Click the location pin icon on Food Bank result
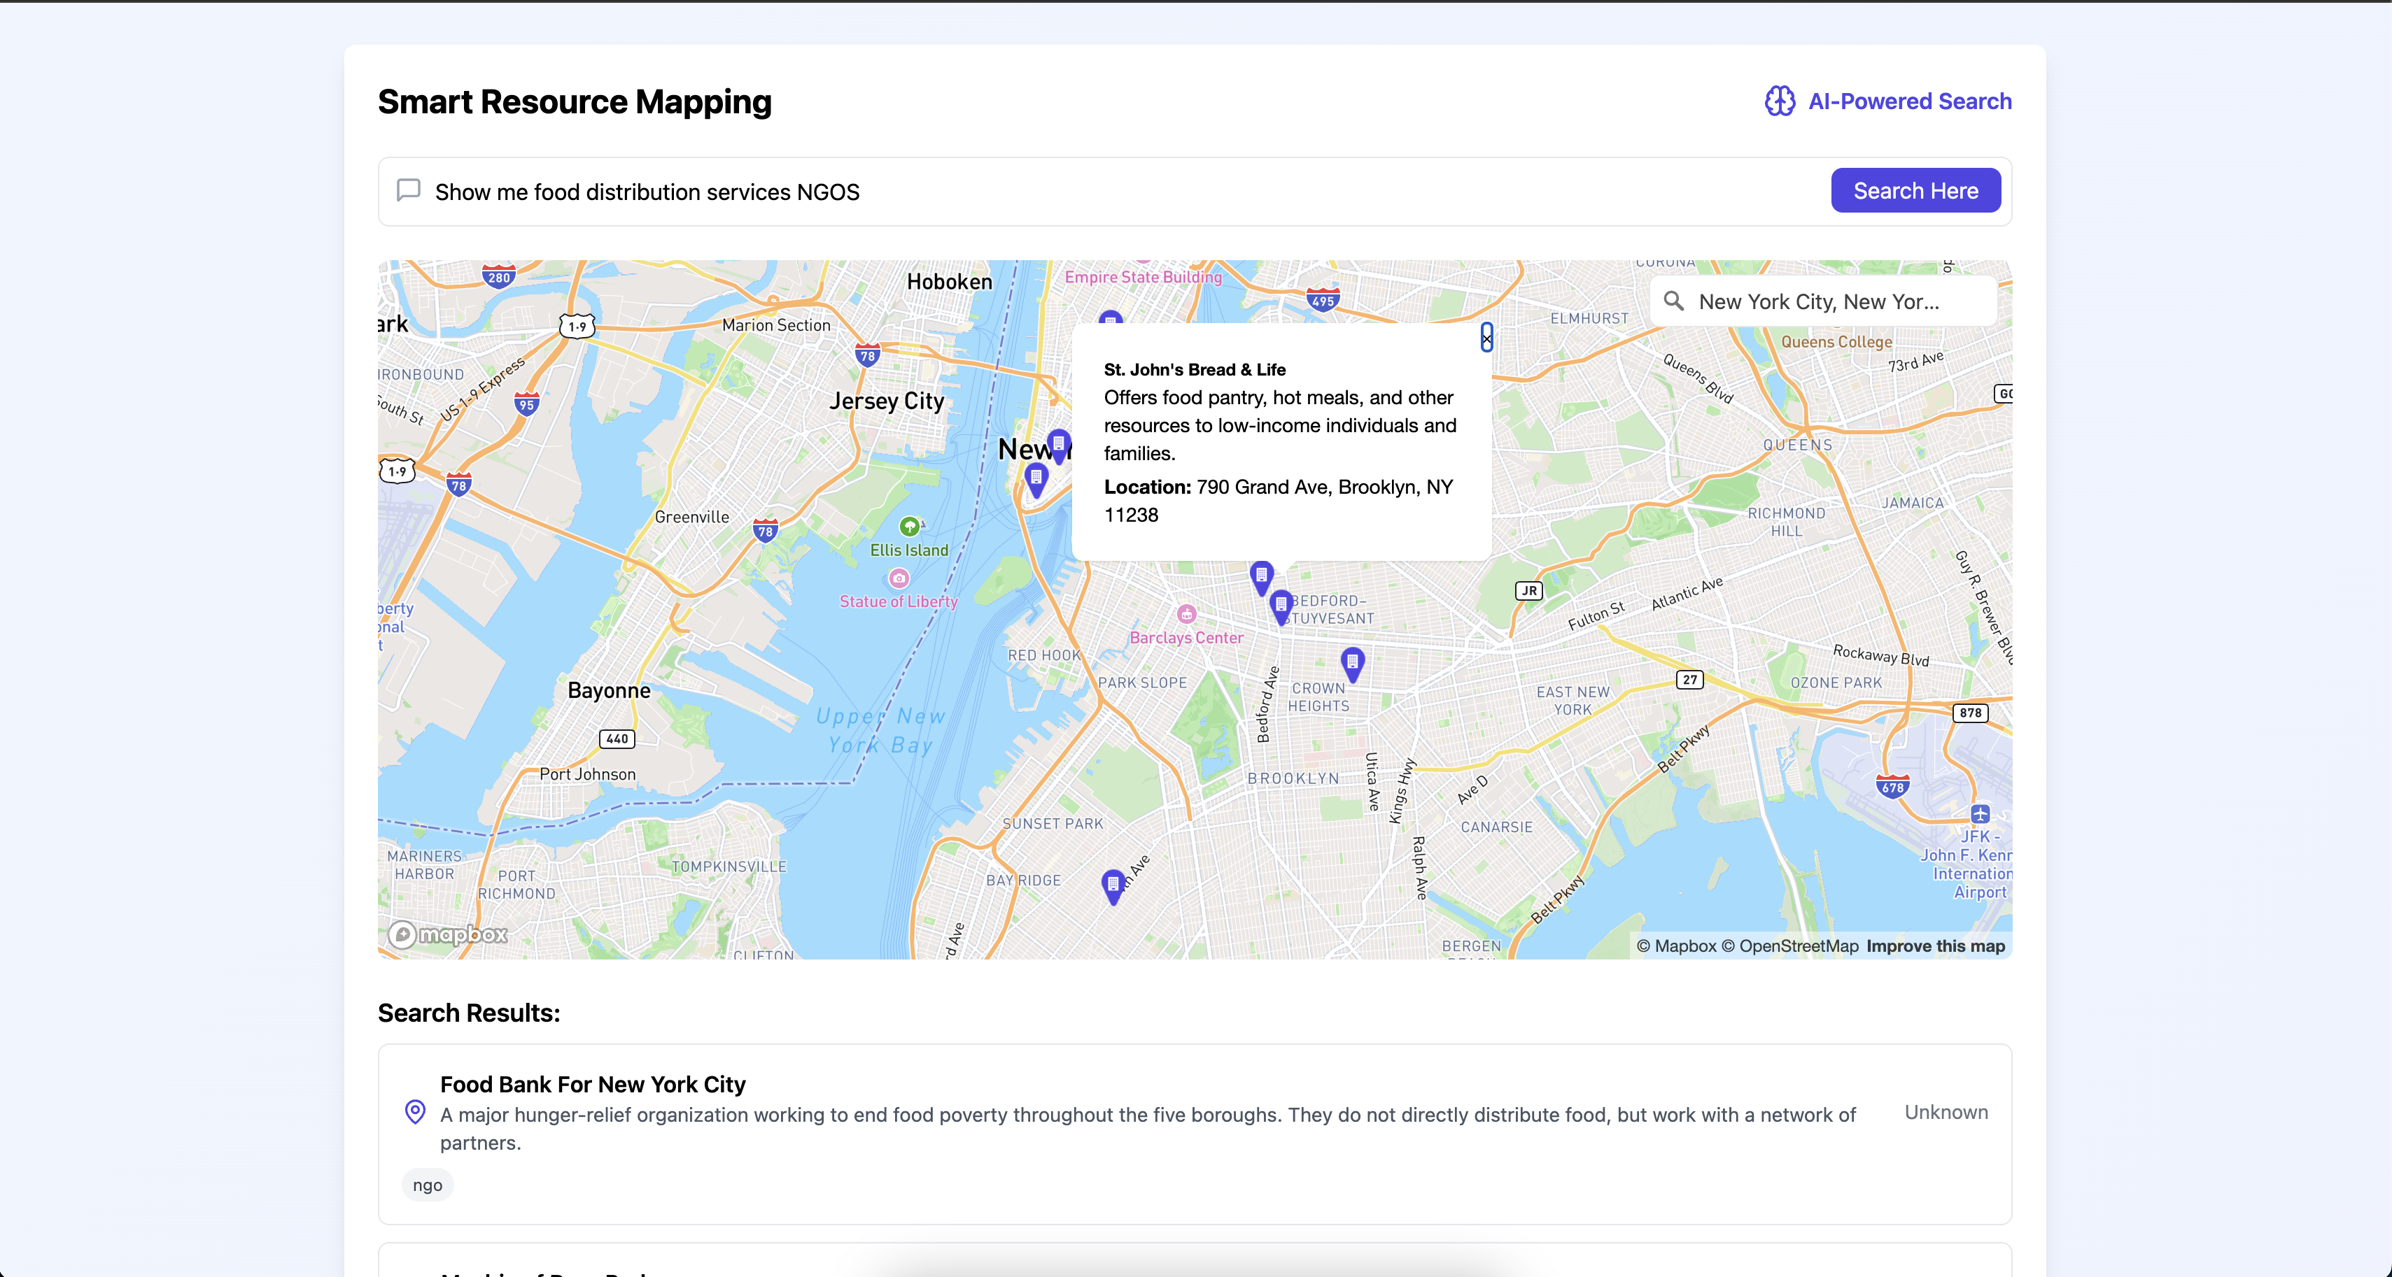Image resolution: width=2392 pixels, height=1277 pixels. tap(415, 1111)
